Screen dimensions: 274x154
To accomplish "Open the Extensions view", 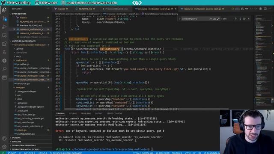I will pyautogui.click(x=4, y=44).
